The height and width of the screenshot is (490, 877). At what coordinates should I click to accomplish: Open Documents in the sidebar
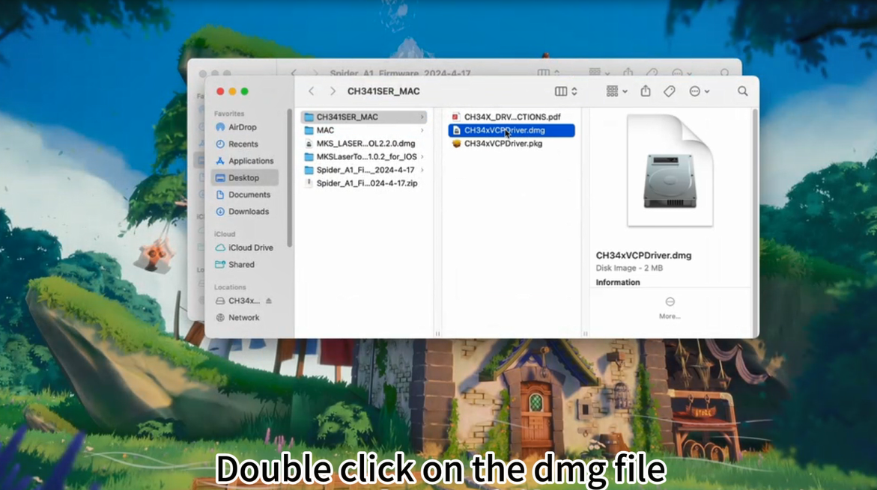click(x=245, y=195)
